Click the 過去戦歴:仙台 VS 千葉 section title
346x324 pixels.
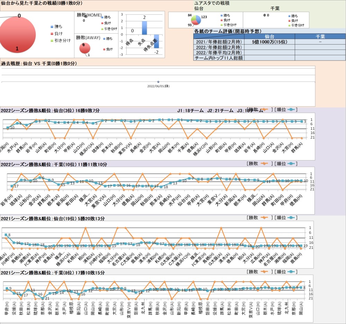pos(39,64)
